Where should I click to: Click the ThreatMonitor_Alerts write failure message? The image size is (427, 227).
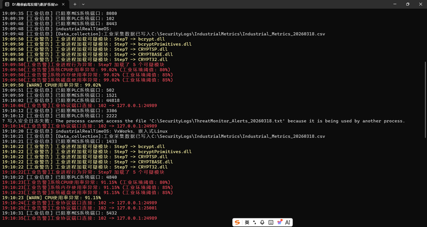[x=204, y=121]
